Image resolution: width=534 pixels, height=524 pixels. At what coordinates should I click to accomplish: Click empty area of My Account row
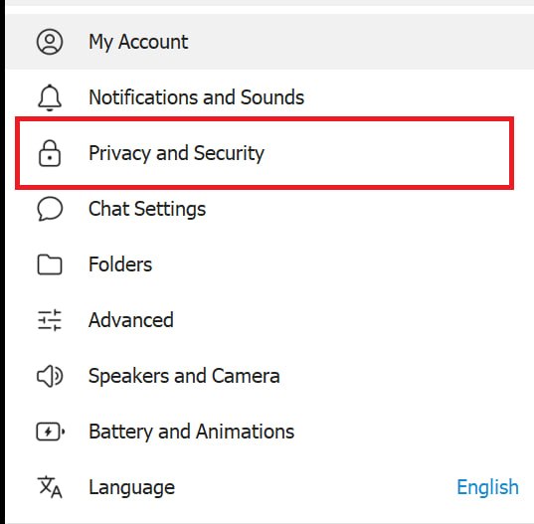point(358,42)
